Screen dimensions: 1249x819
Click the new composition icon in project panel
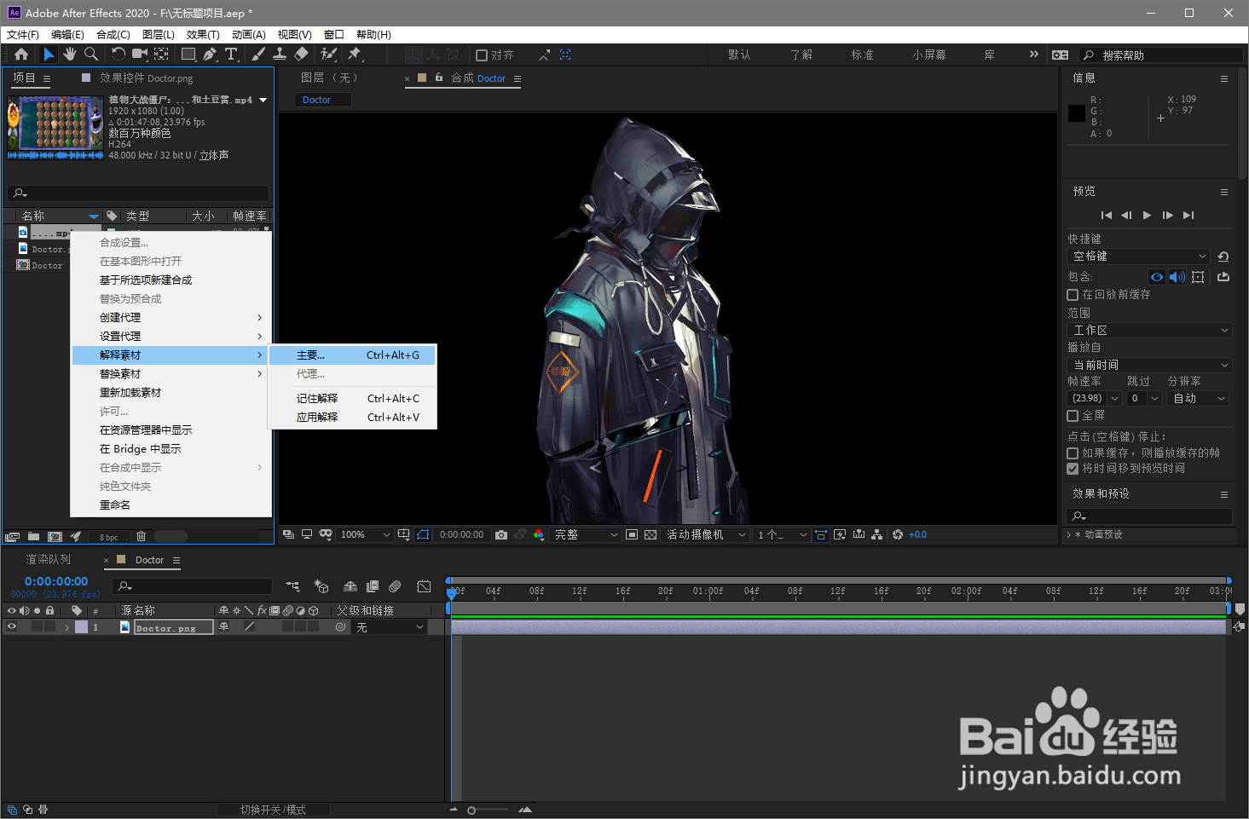pos(55,537)
